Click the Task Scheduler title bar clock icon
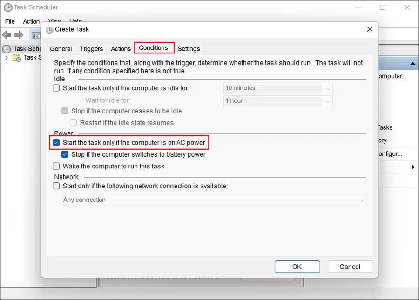Image resolution: width=419 pixels, height=300 pixels. tap(8, 7)
